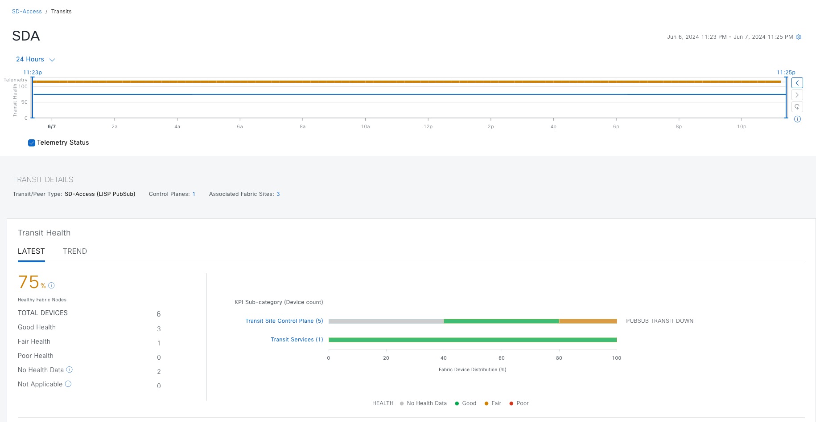Click the timeline reset refresh icon
816x422 pixels.
coord(797,107)
